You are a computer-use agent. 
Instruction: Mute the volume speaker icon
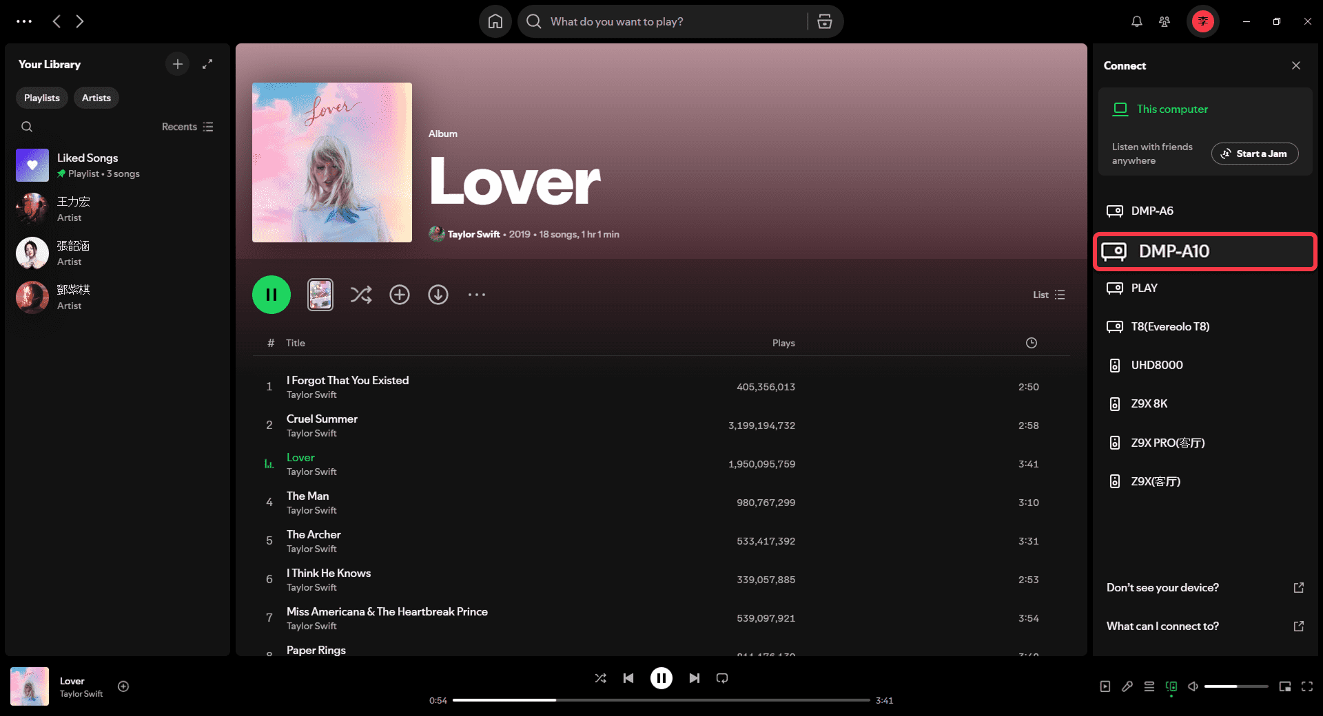1193,686
